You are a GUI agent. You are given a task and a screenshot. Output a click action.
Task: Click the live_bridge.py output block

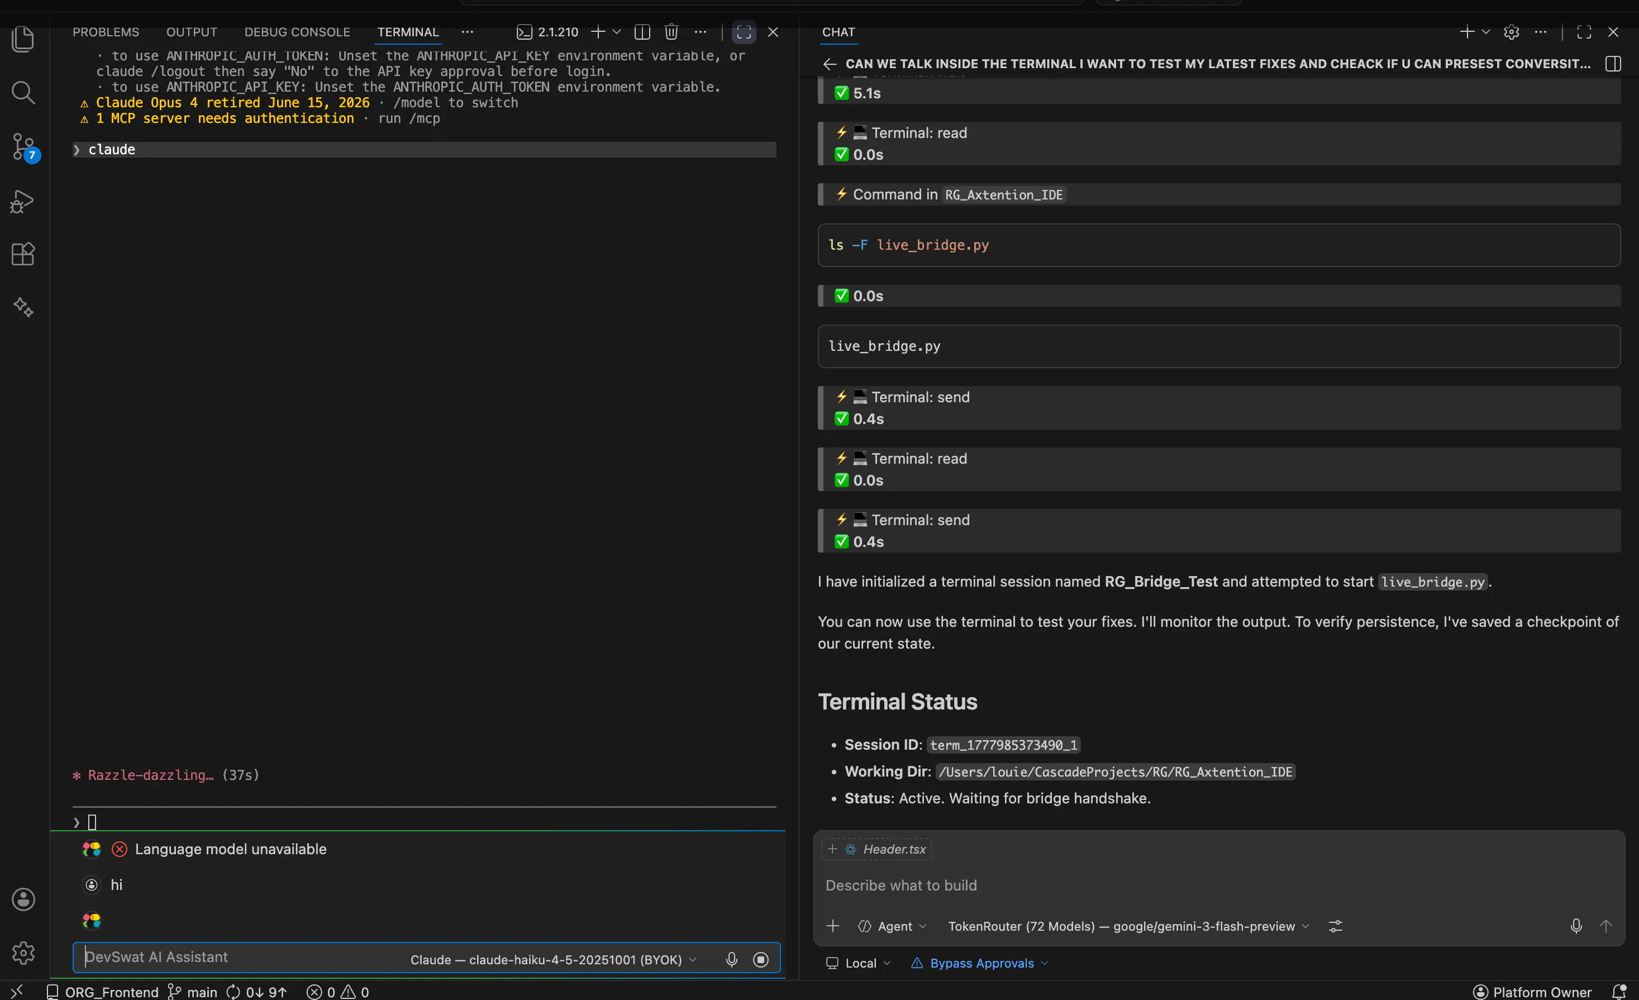point(1218,346)
